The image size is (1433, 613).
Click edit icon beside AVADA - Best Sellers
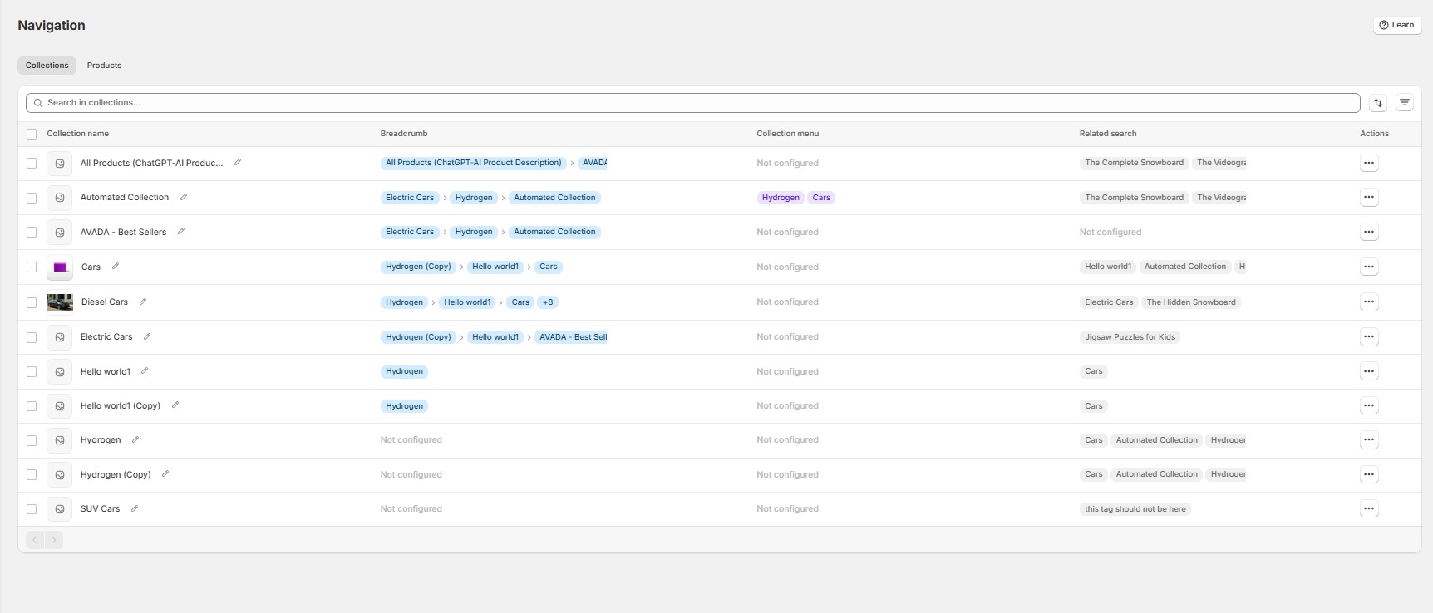point(181,232)
